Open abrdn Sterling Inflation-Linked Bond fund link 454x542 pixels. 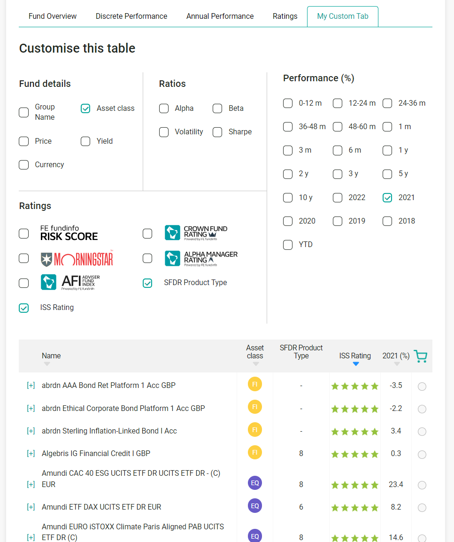(x=109, y=431)
